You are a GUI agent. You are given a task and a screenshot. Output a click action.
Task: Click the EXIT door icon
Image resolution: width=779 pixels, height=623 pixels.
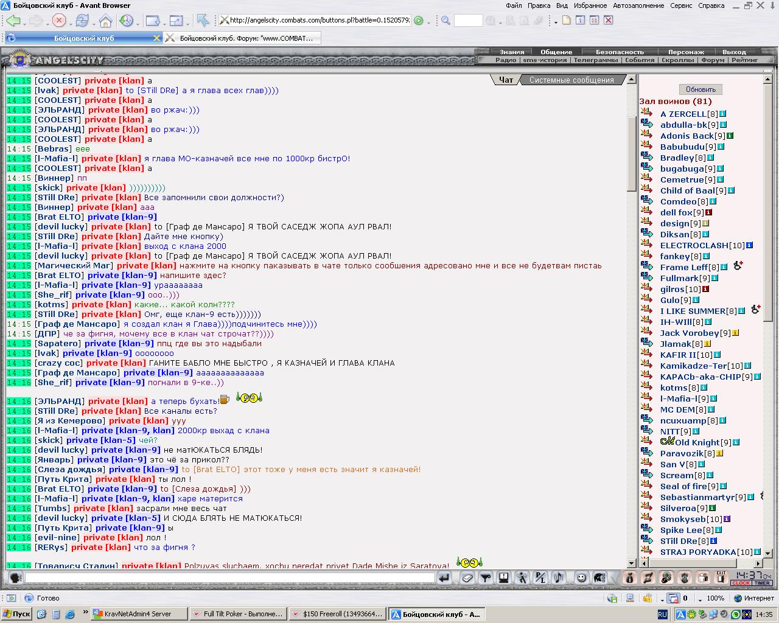(721, 578)
